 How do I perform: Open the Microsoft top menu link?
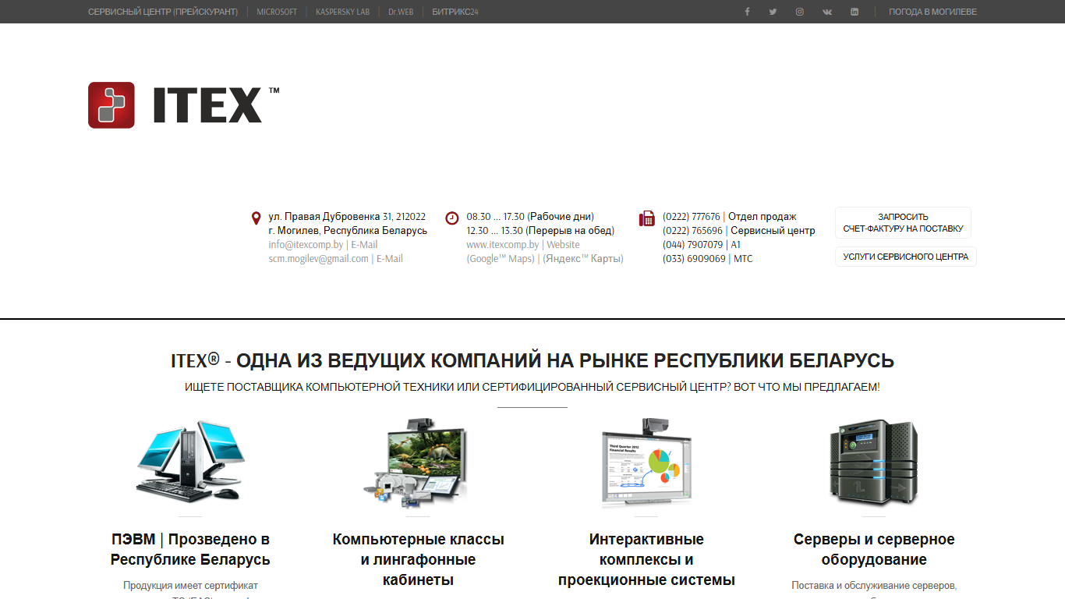pos(277,12)
